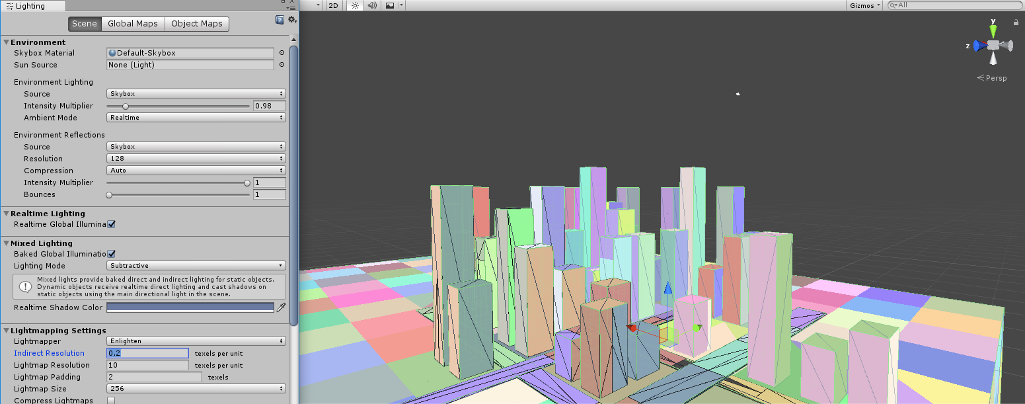Pick Realtime Shadow Color with eyedropper
This screenshot has width=1025, height=404.
[x=281, y=307]
